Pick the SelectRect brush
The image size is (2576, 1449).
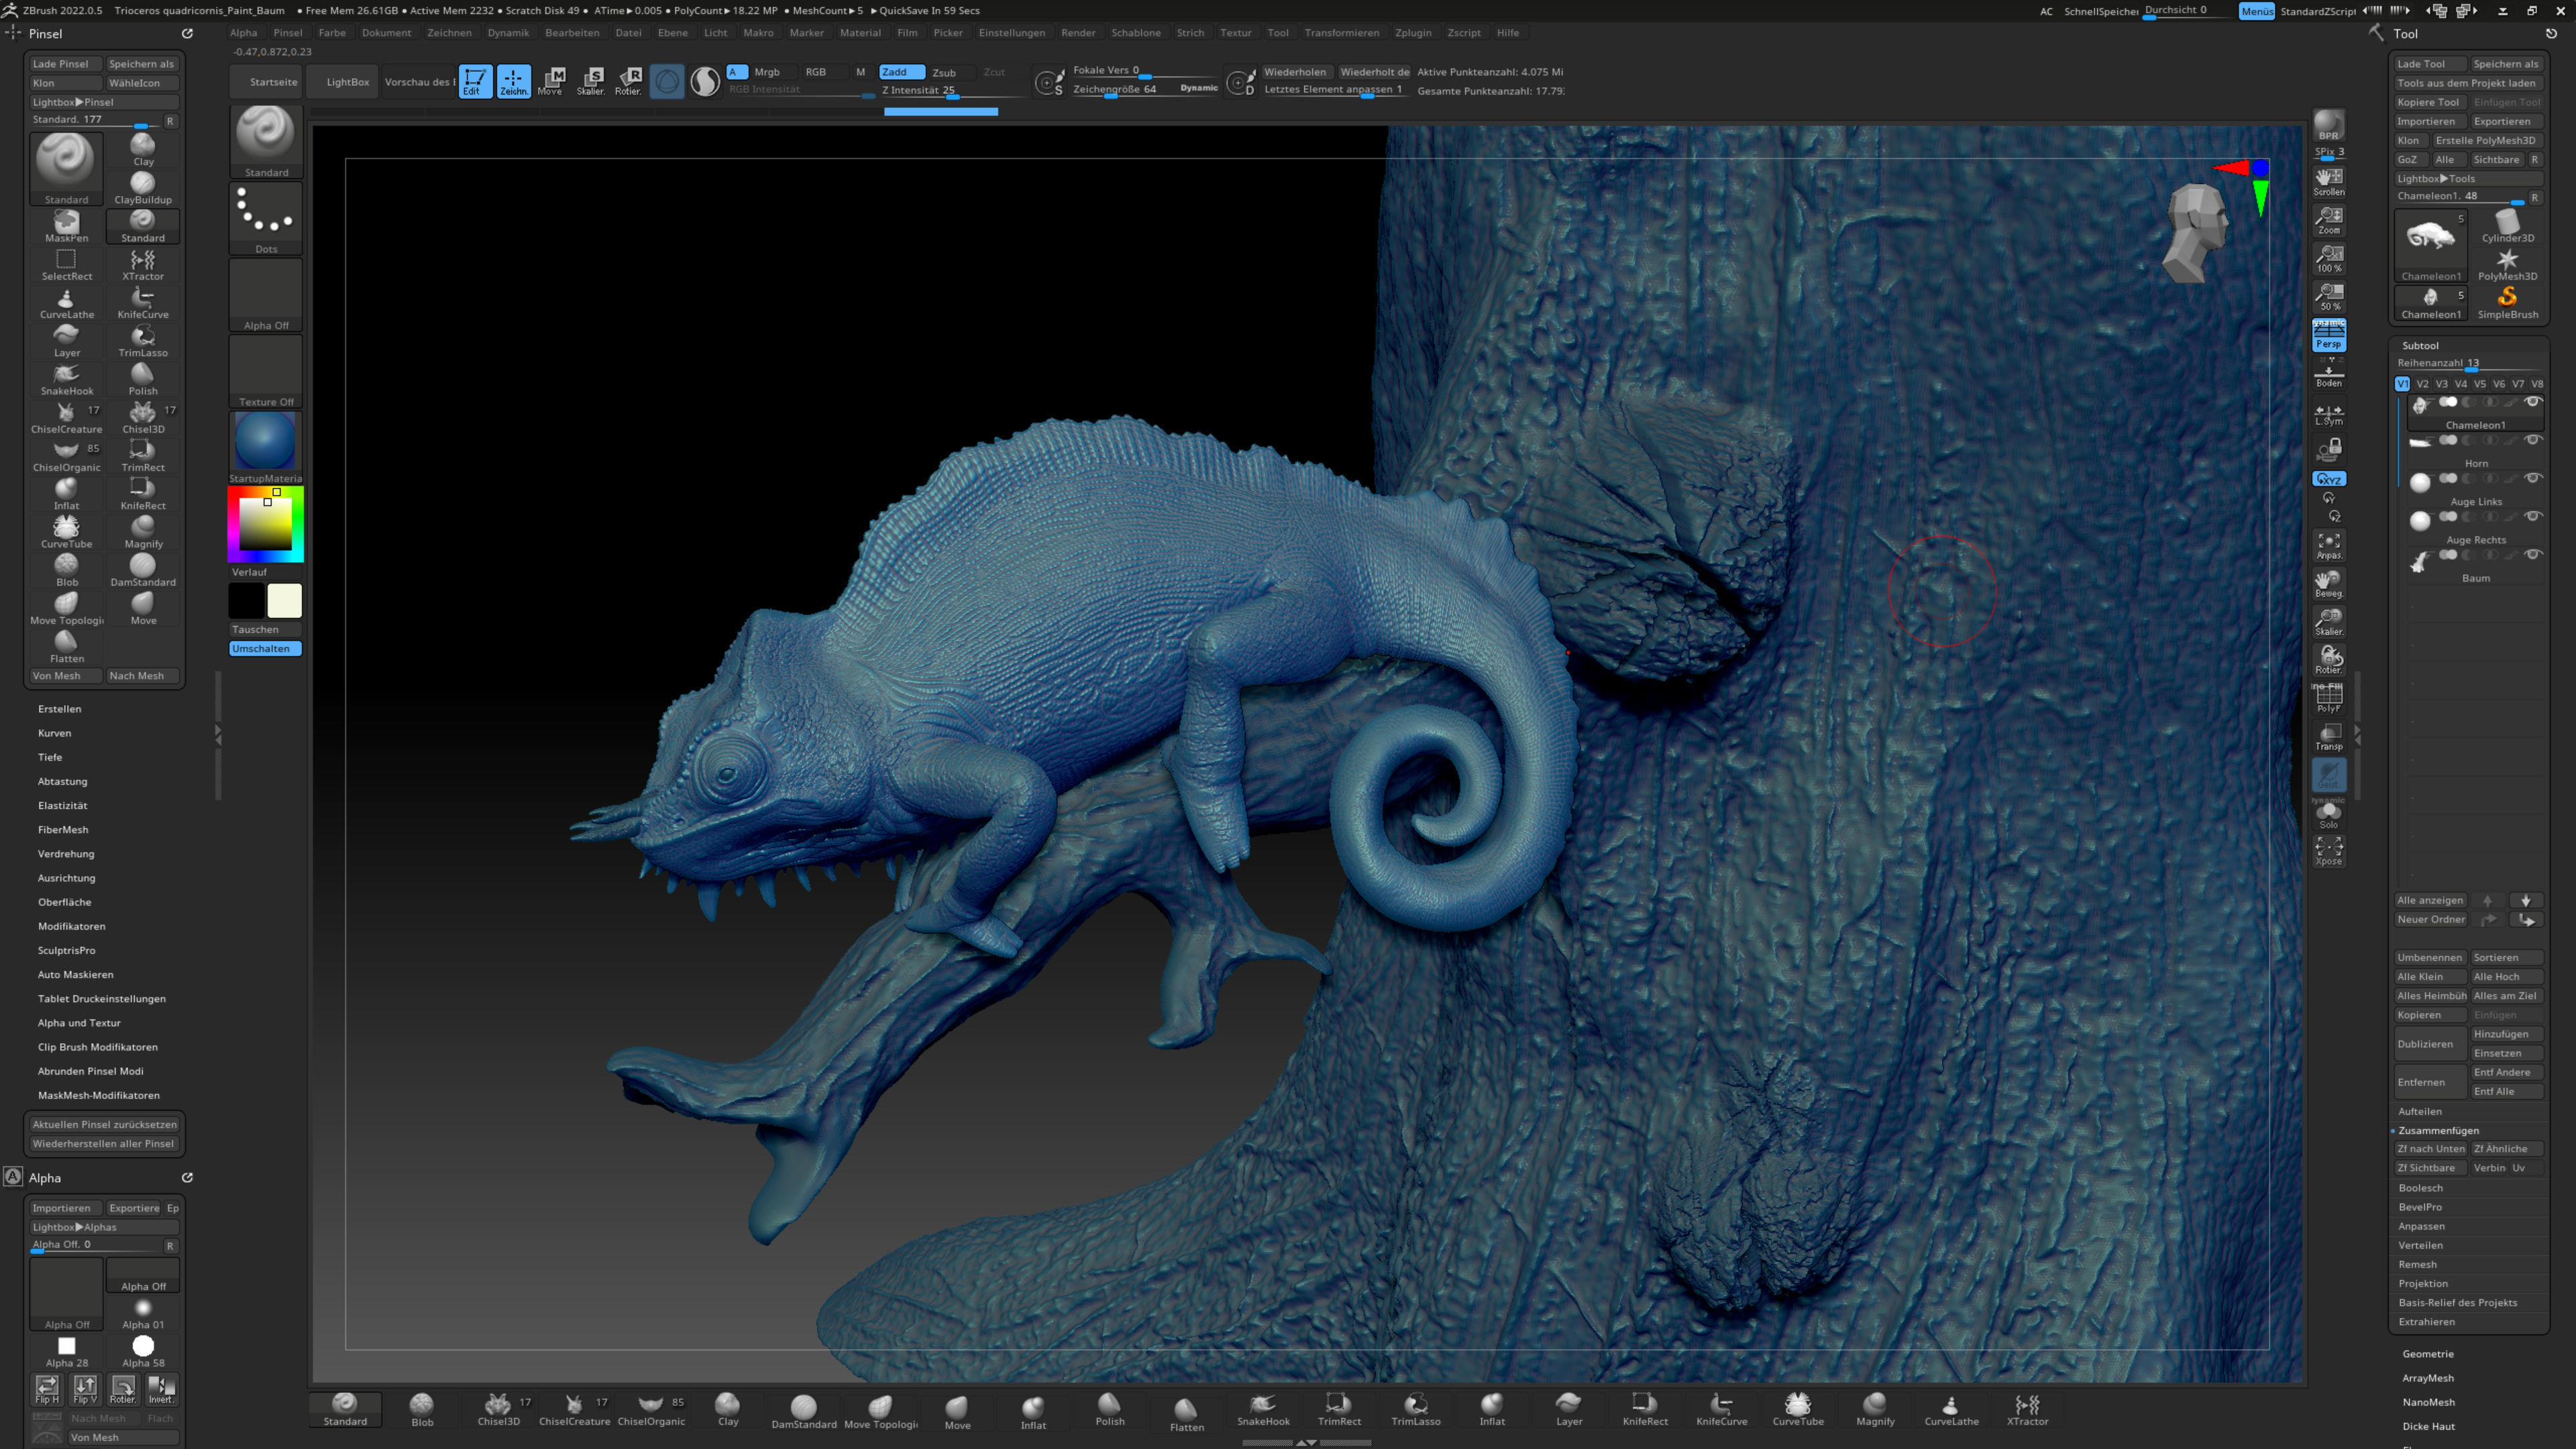click(x=66, y=264)
